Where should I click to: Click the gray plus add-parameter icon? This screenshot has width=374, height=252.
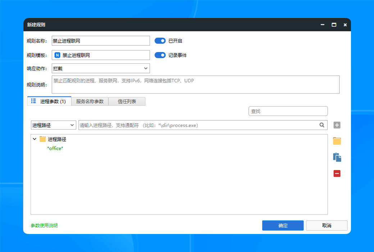tap(337, 125)
